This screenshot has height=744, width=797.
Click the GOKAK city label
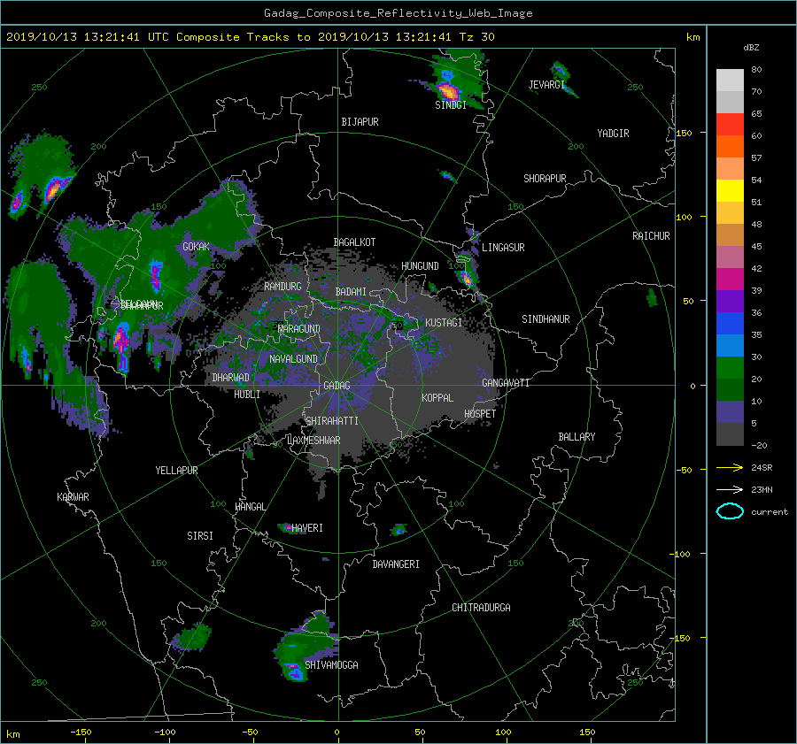197,247
